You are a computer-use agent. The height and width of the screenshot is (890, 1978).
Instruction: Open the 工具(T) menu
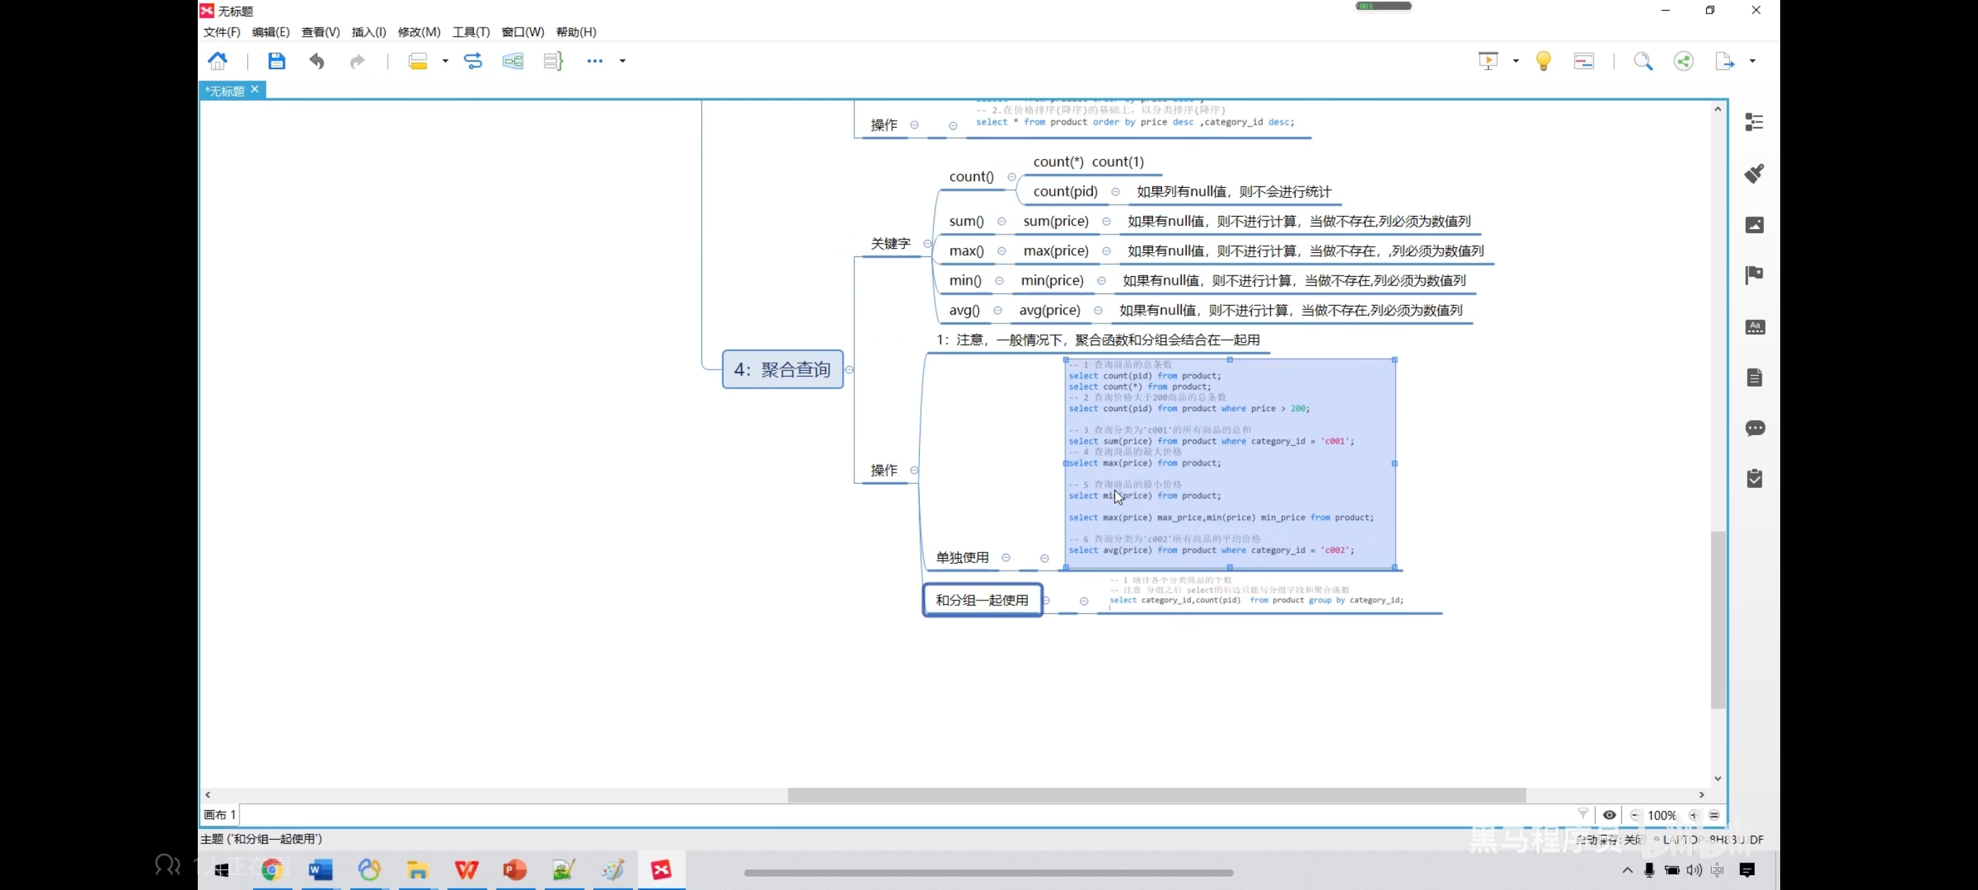point(470,32)
